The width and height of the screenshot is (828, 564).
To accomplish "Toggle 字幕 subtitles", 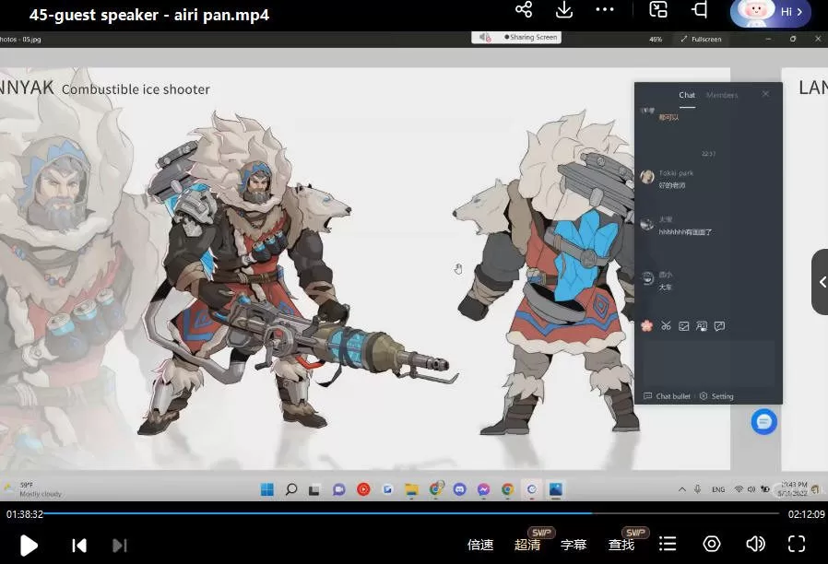I will pos(574,545).
